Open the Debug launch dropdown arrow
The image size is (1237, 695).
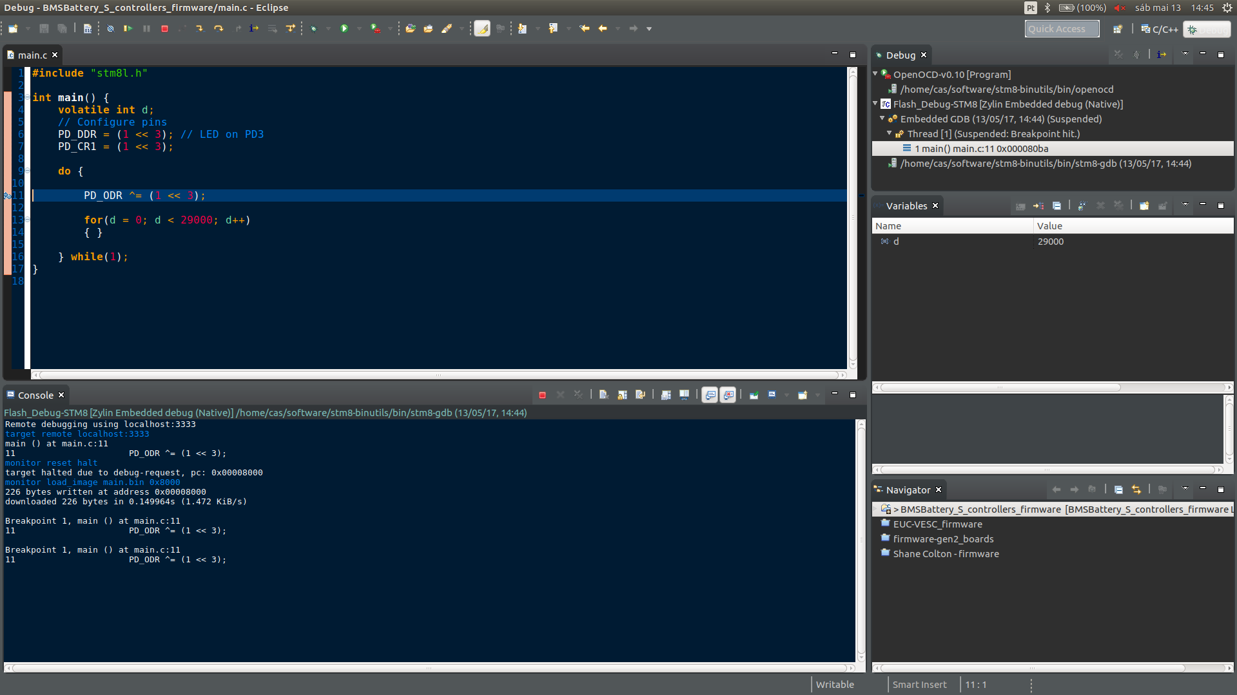[x=328, y=28]
